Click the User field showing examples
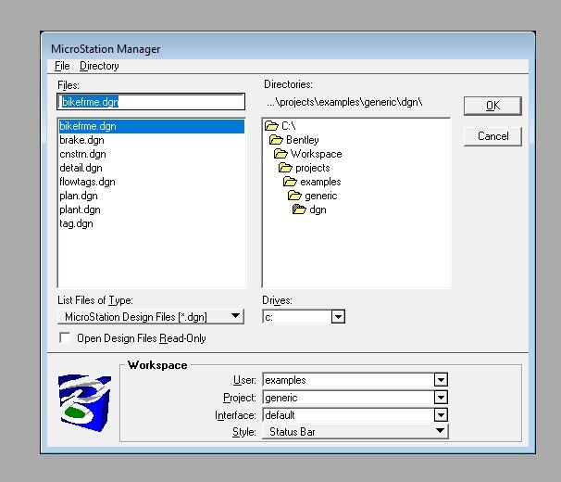 click(348, 379)
